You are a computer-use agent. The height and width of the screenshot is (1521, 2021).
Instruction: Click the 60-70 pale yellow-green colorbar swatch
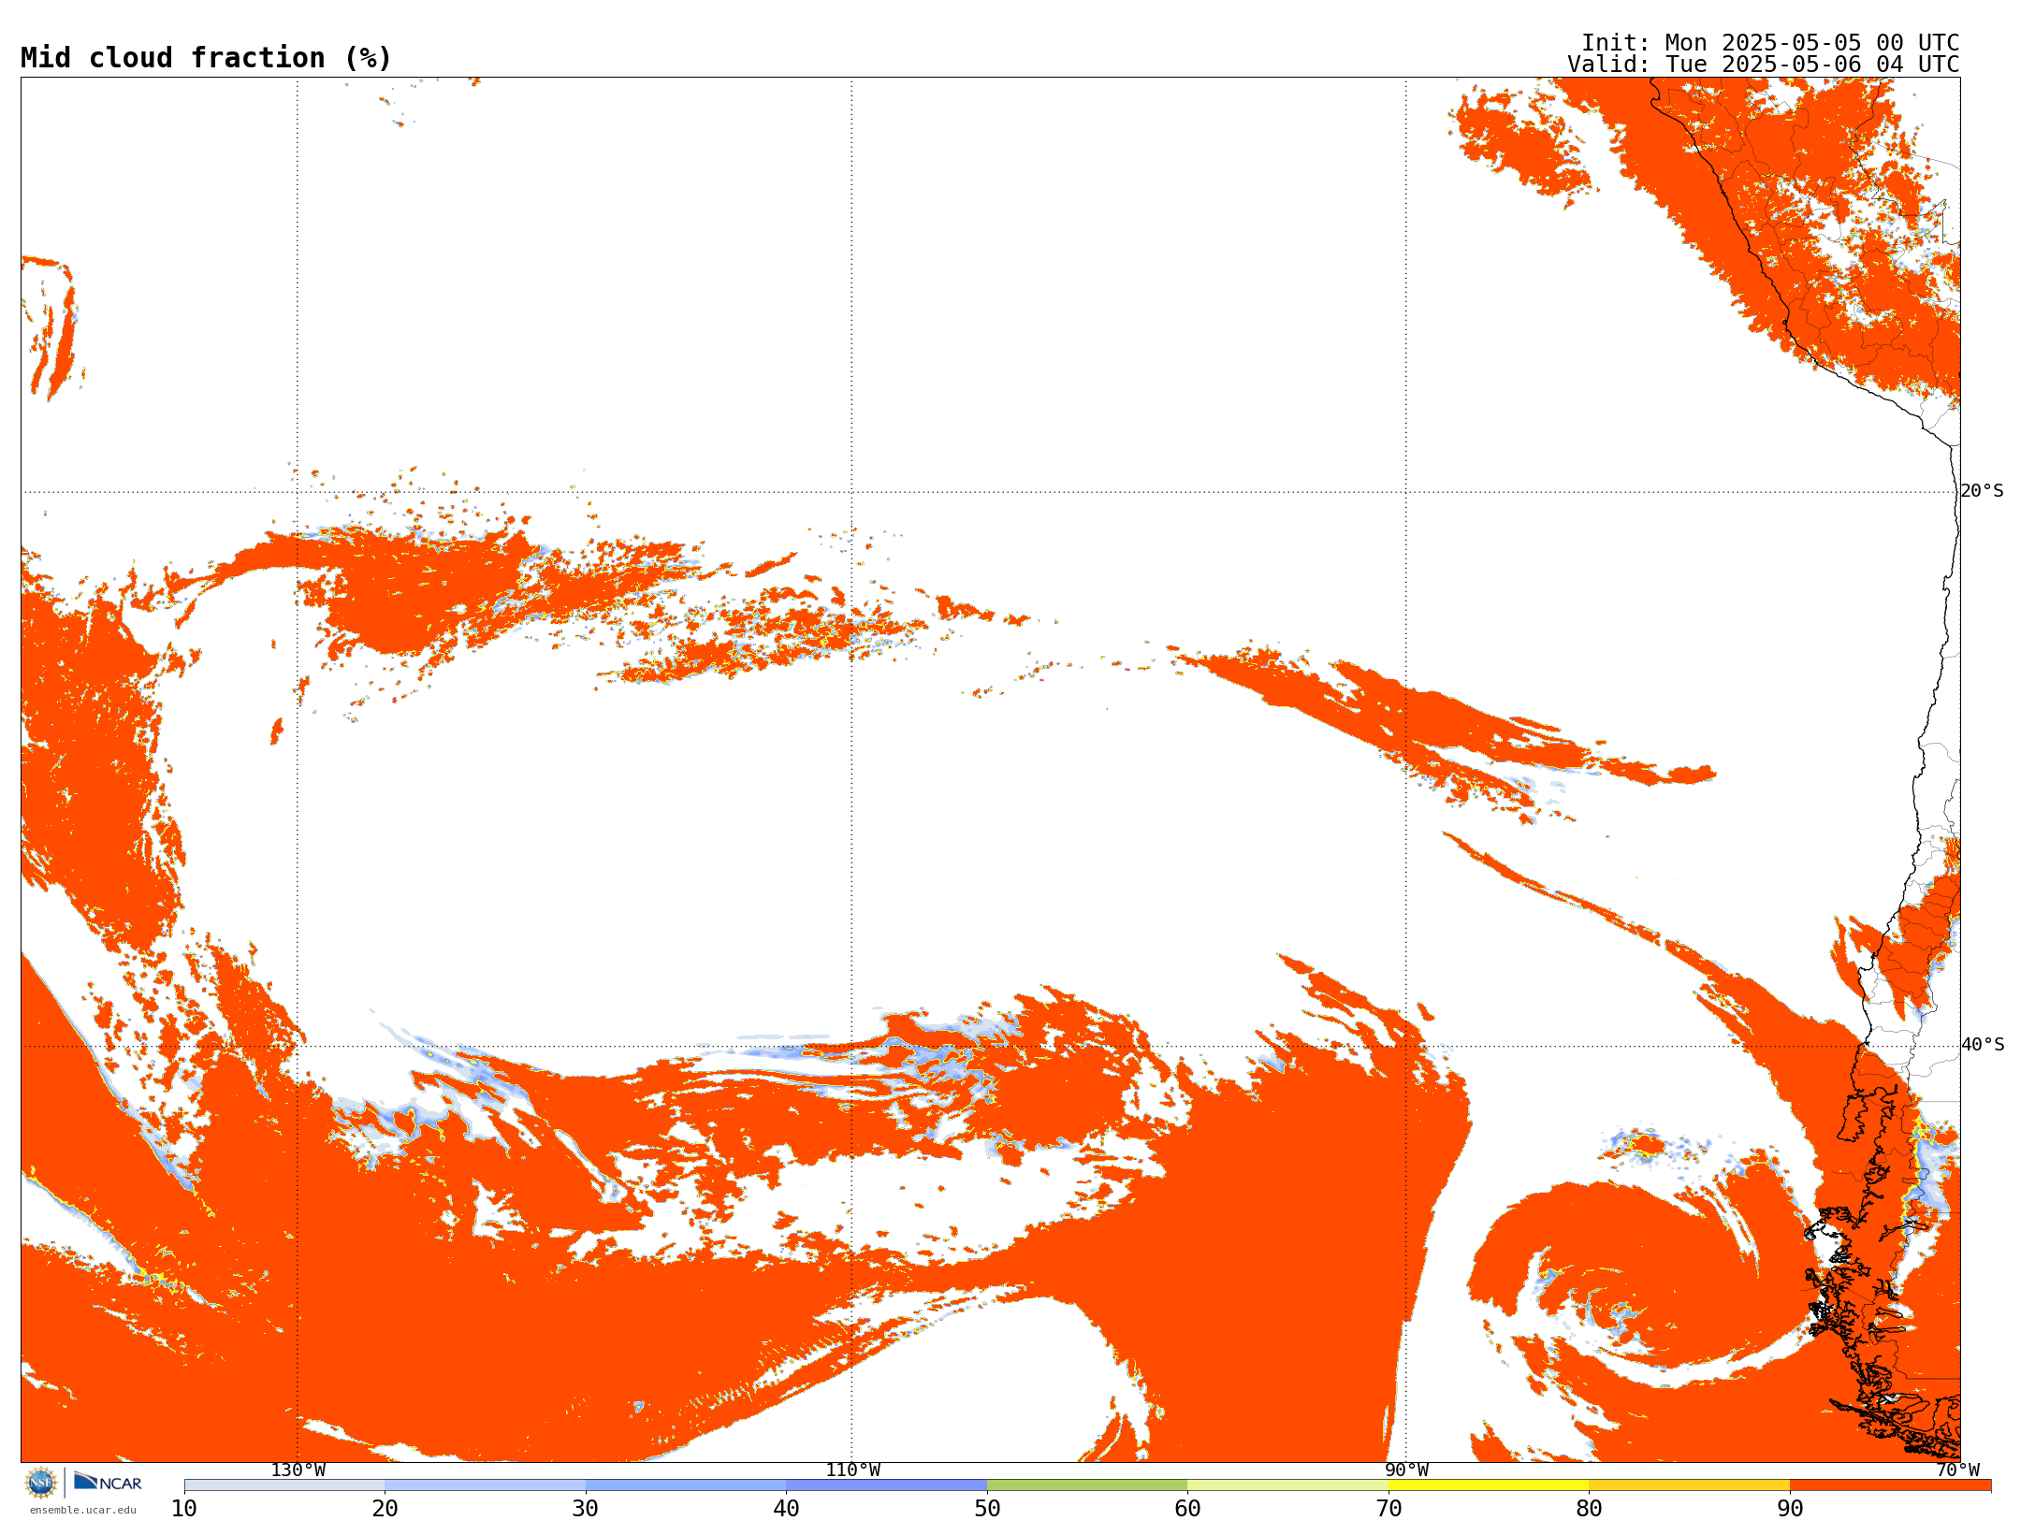pos(1288,1485)
